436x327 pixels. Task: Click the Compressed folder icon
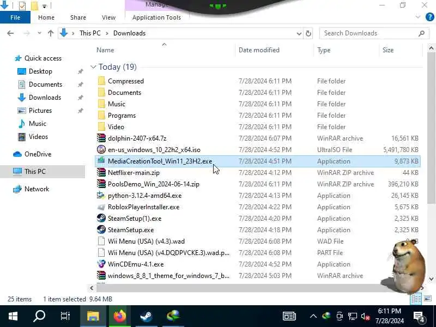point(101,81)
